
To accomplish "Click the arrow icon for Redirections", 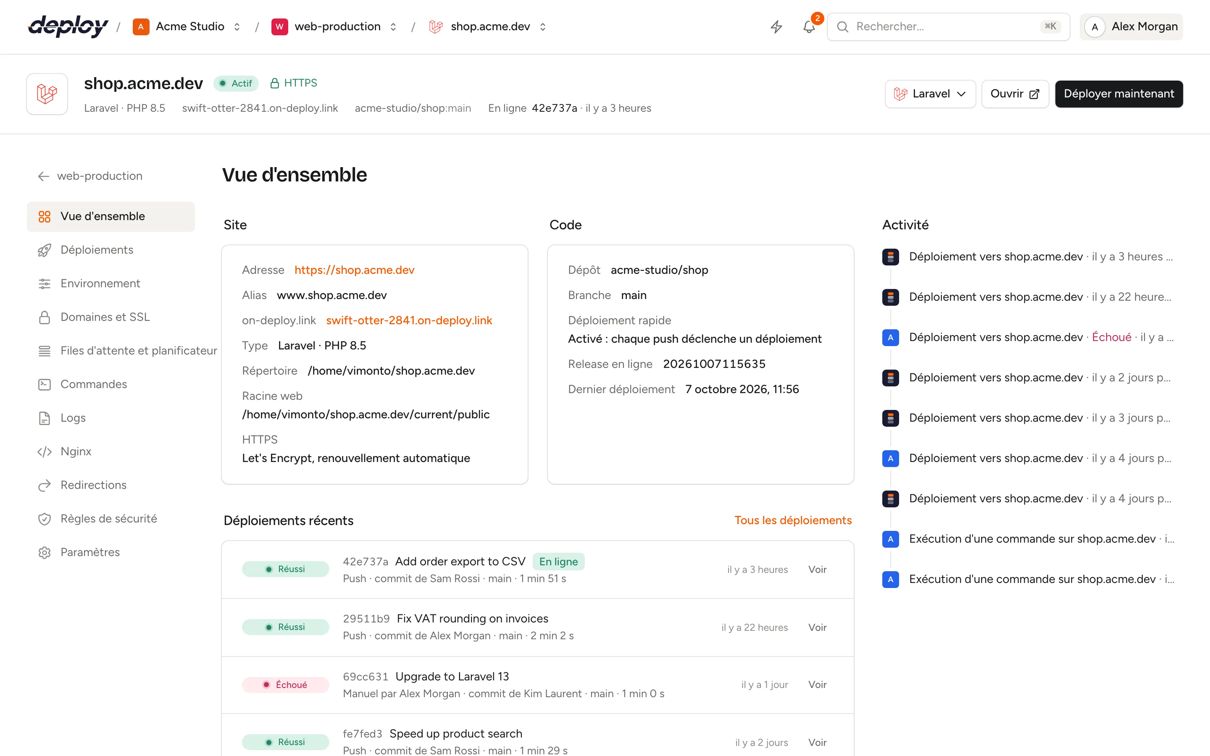I will (45, 485).
